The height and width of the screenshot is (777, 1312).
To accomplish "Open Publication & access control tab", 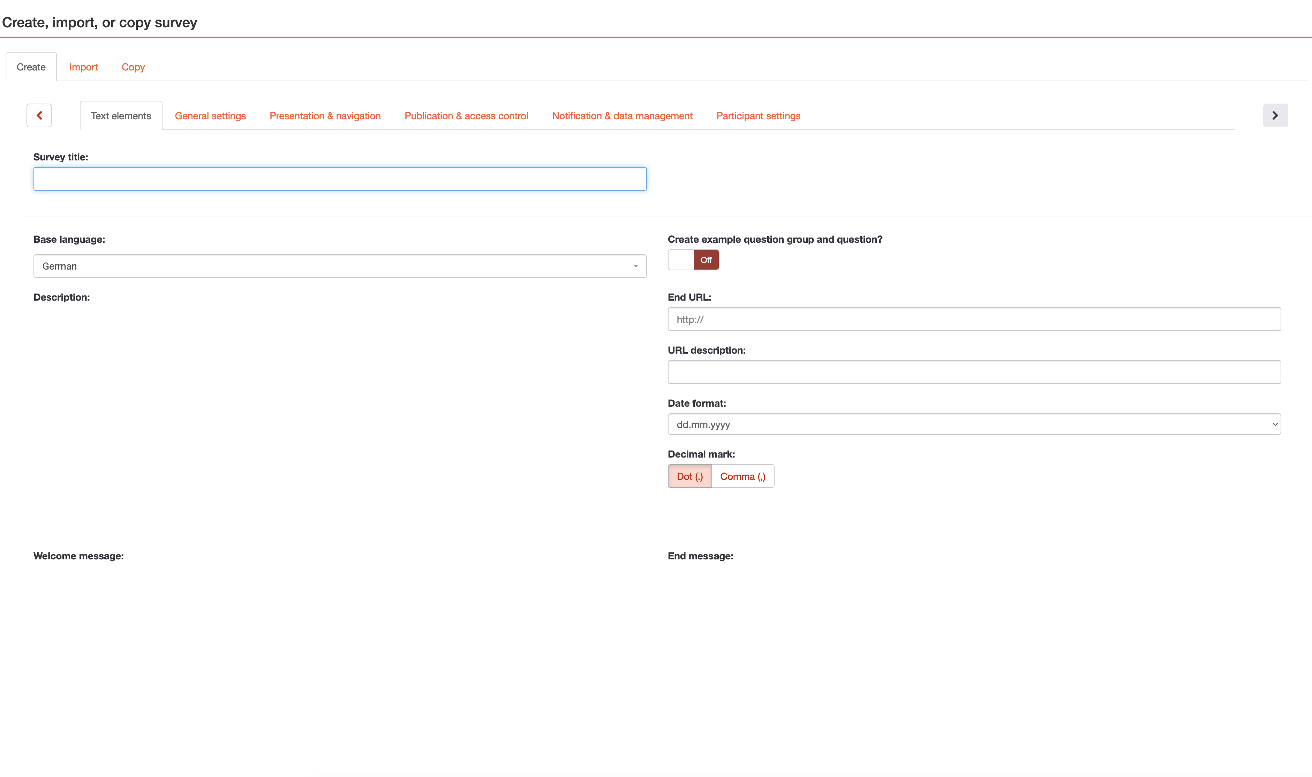I will tap(466, 116).
